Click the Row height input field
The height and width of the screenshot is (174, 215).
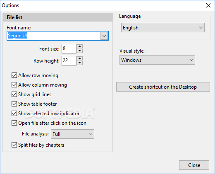point(69,60)
